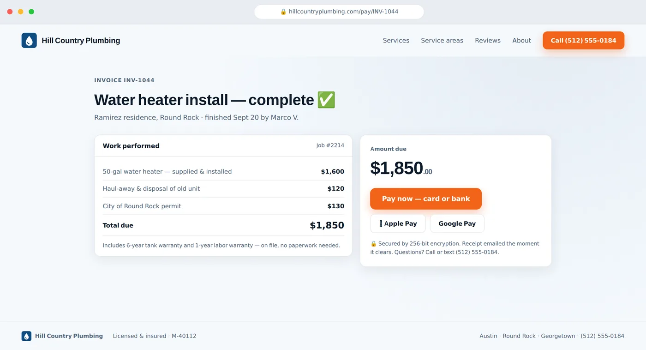This screenshot has height=350, width=646.
Task: Select 'Haul-away & disposal of old unit' row
Action: tap(223, 188)
